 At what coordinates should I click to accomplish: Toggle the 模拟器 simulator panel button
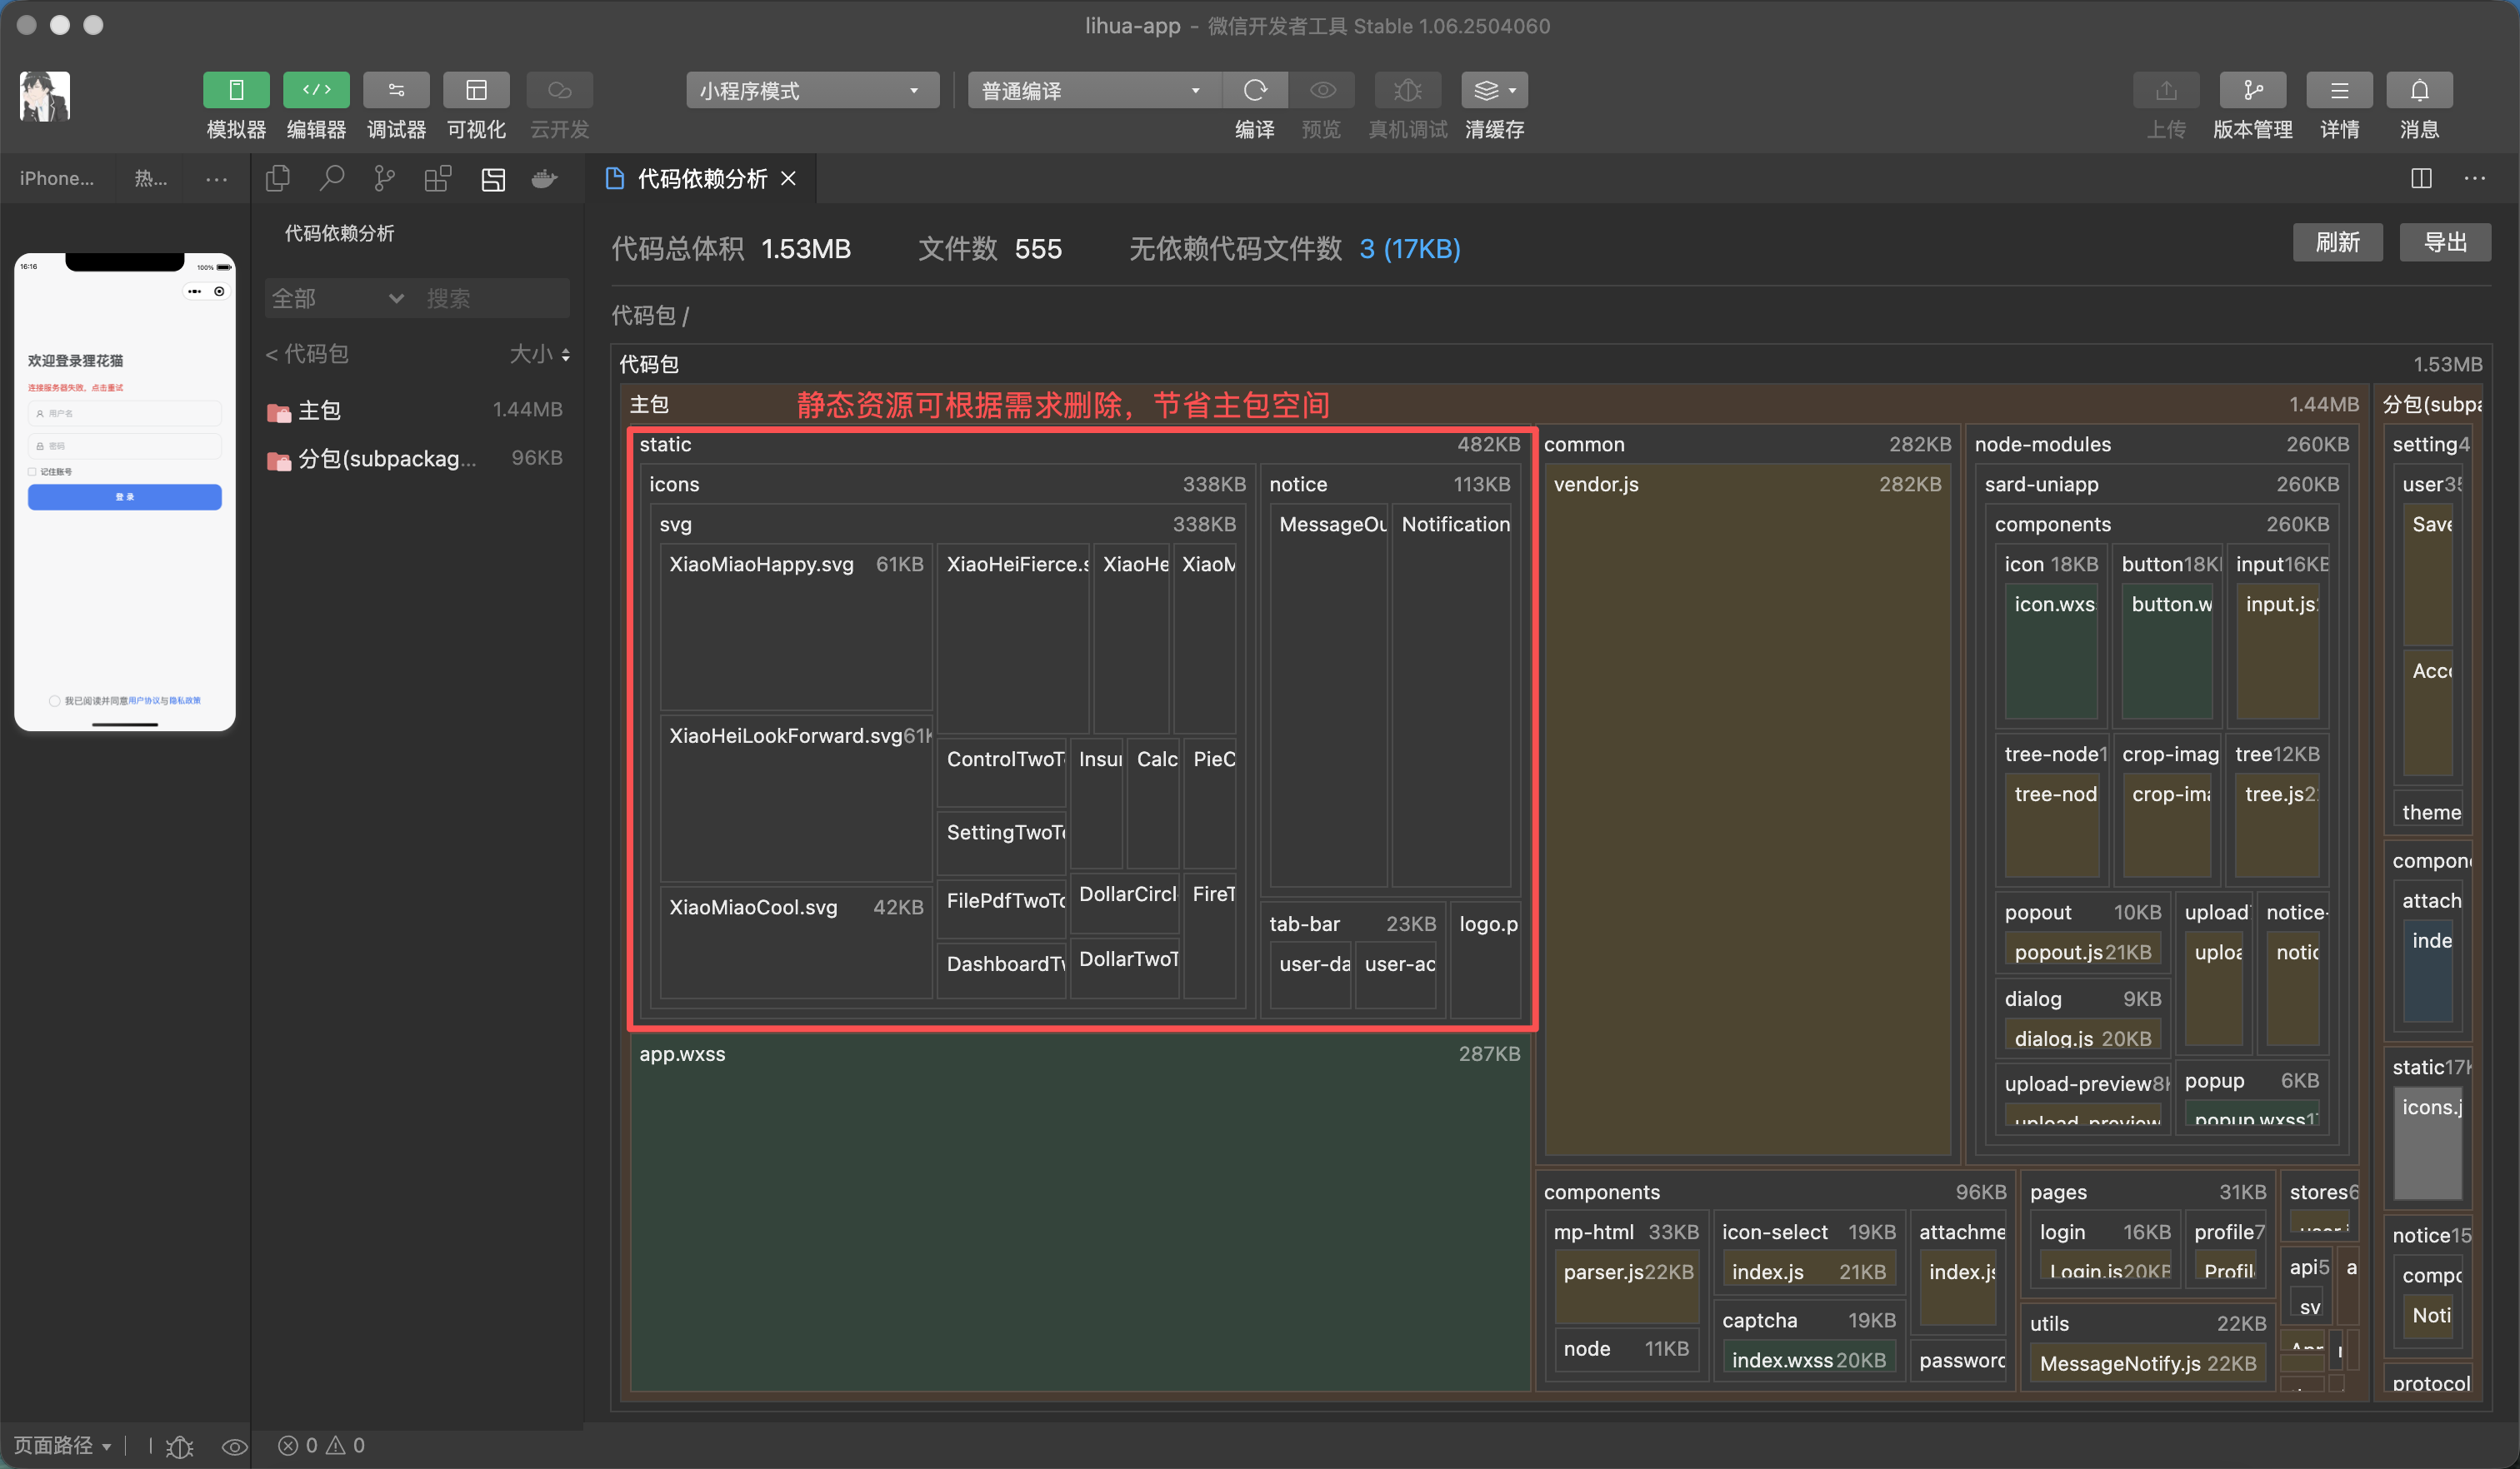[236, 90]
